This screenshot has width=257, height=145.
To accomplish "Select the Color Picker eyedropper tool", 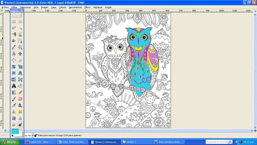I will click(x=14, y=48).
